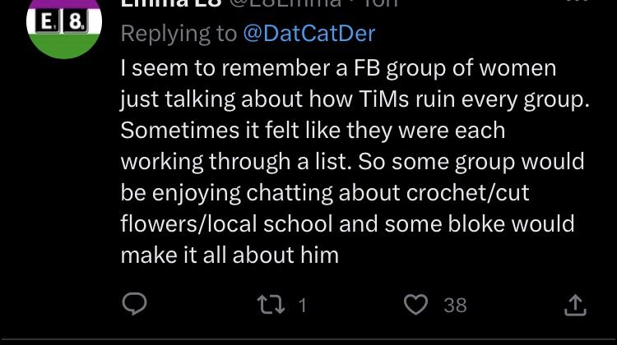Click the phrase "crochet/cut" in the tweet
This screenshot has height=345, width=617.
(x=467, y=192)
